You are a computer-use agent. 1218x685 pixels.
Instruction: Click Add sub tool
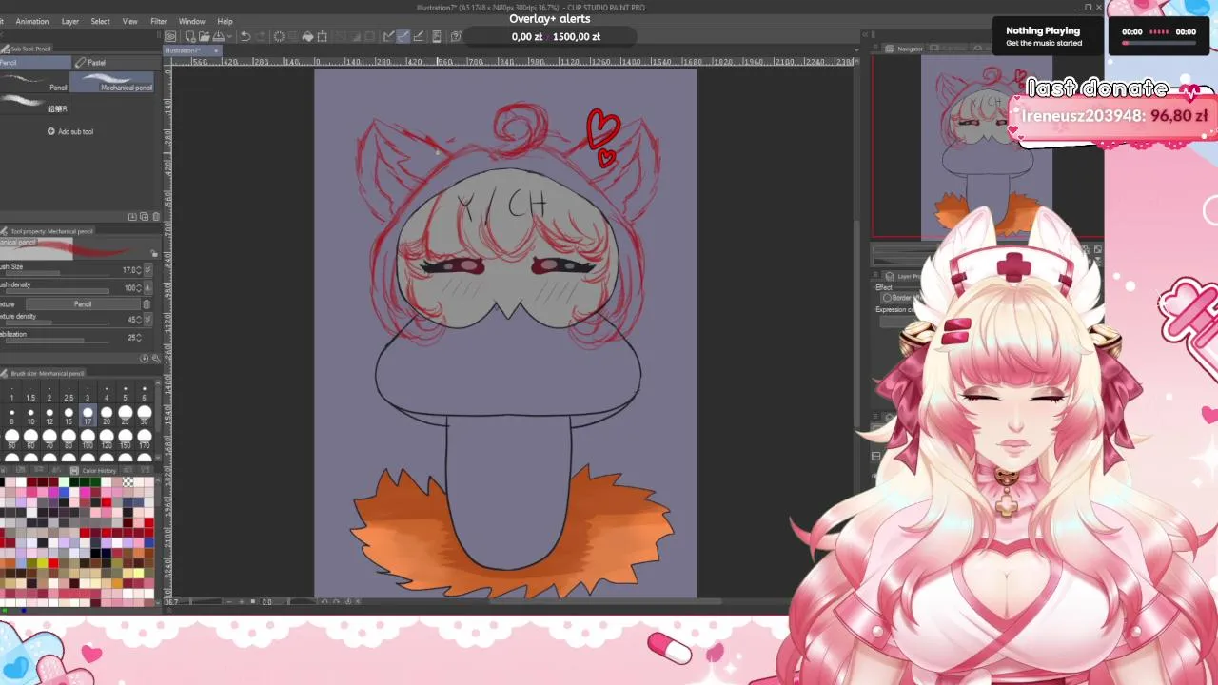click(x=70, y=131)
